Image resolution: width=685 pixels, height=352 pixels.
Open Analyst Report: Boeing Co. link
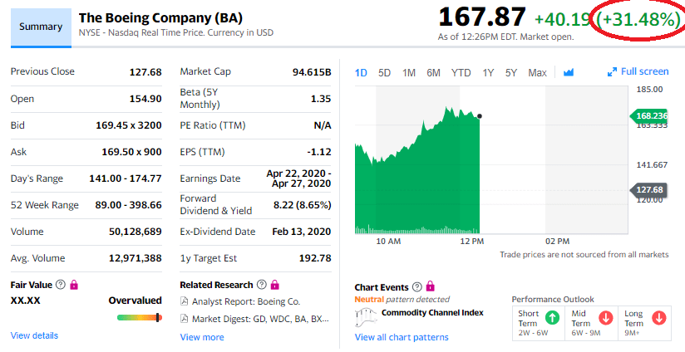246,301
